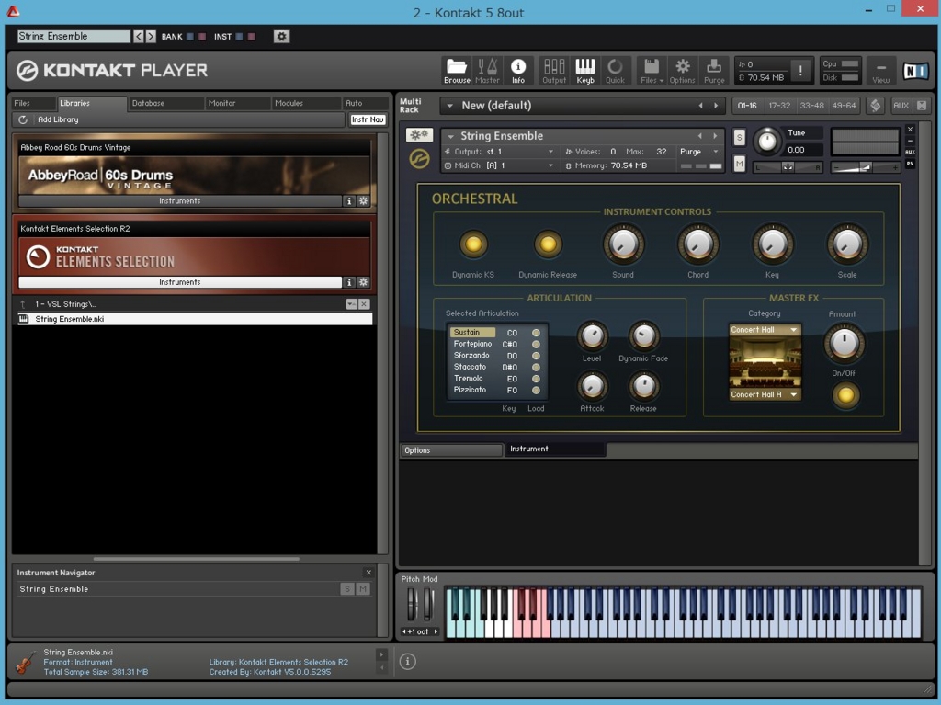This screenshot has height=705, width=941.
Task: Click the Tune knob
Action: [766, 142]
